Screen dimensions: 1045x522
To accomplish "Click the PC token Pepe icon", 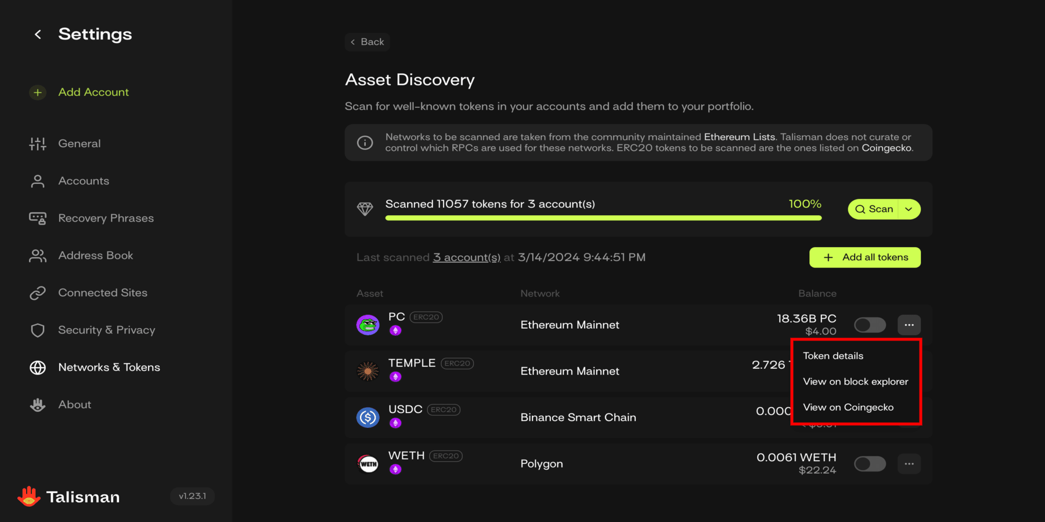I will (x=367, y=325).
